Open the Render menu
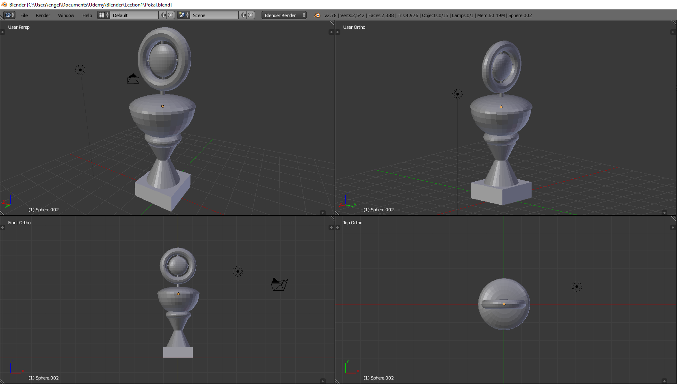 coord(43,15)
